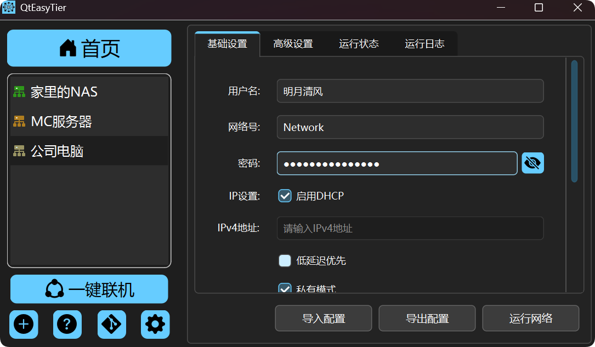Open settings with the gear icon
Screen dimensions: 595x347
[155, 325]
